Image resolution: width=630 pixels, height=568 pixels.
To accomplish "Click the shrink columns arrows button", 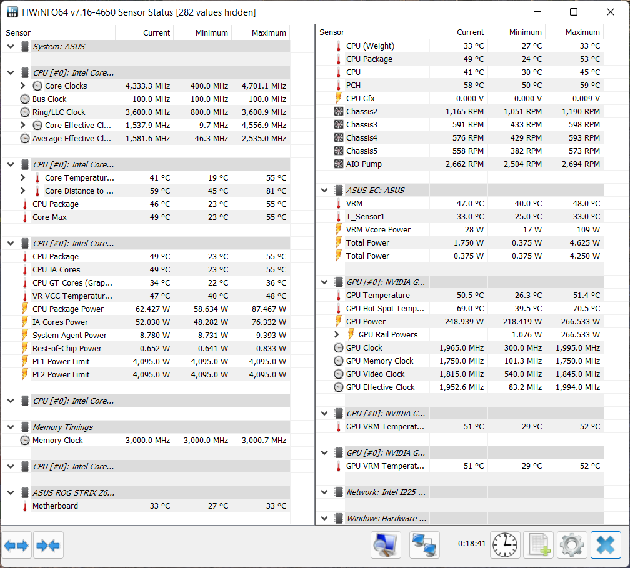I will 48,545.
